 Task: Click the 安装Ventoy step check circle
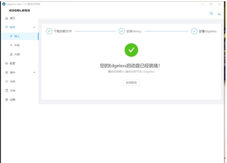pos(121,31)
